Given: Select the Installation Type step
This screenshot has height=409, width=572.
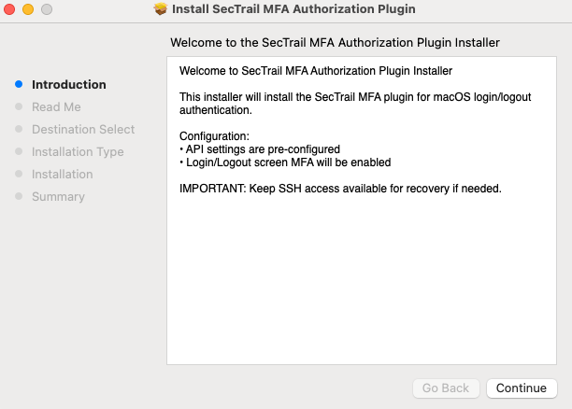Looking at the screenshot, I should coord(78,151).
